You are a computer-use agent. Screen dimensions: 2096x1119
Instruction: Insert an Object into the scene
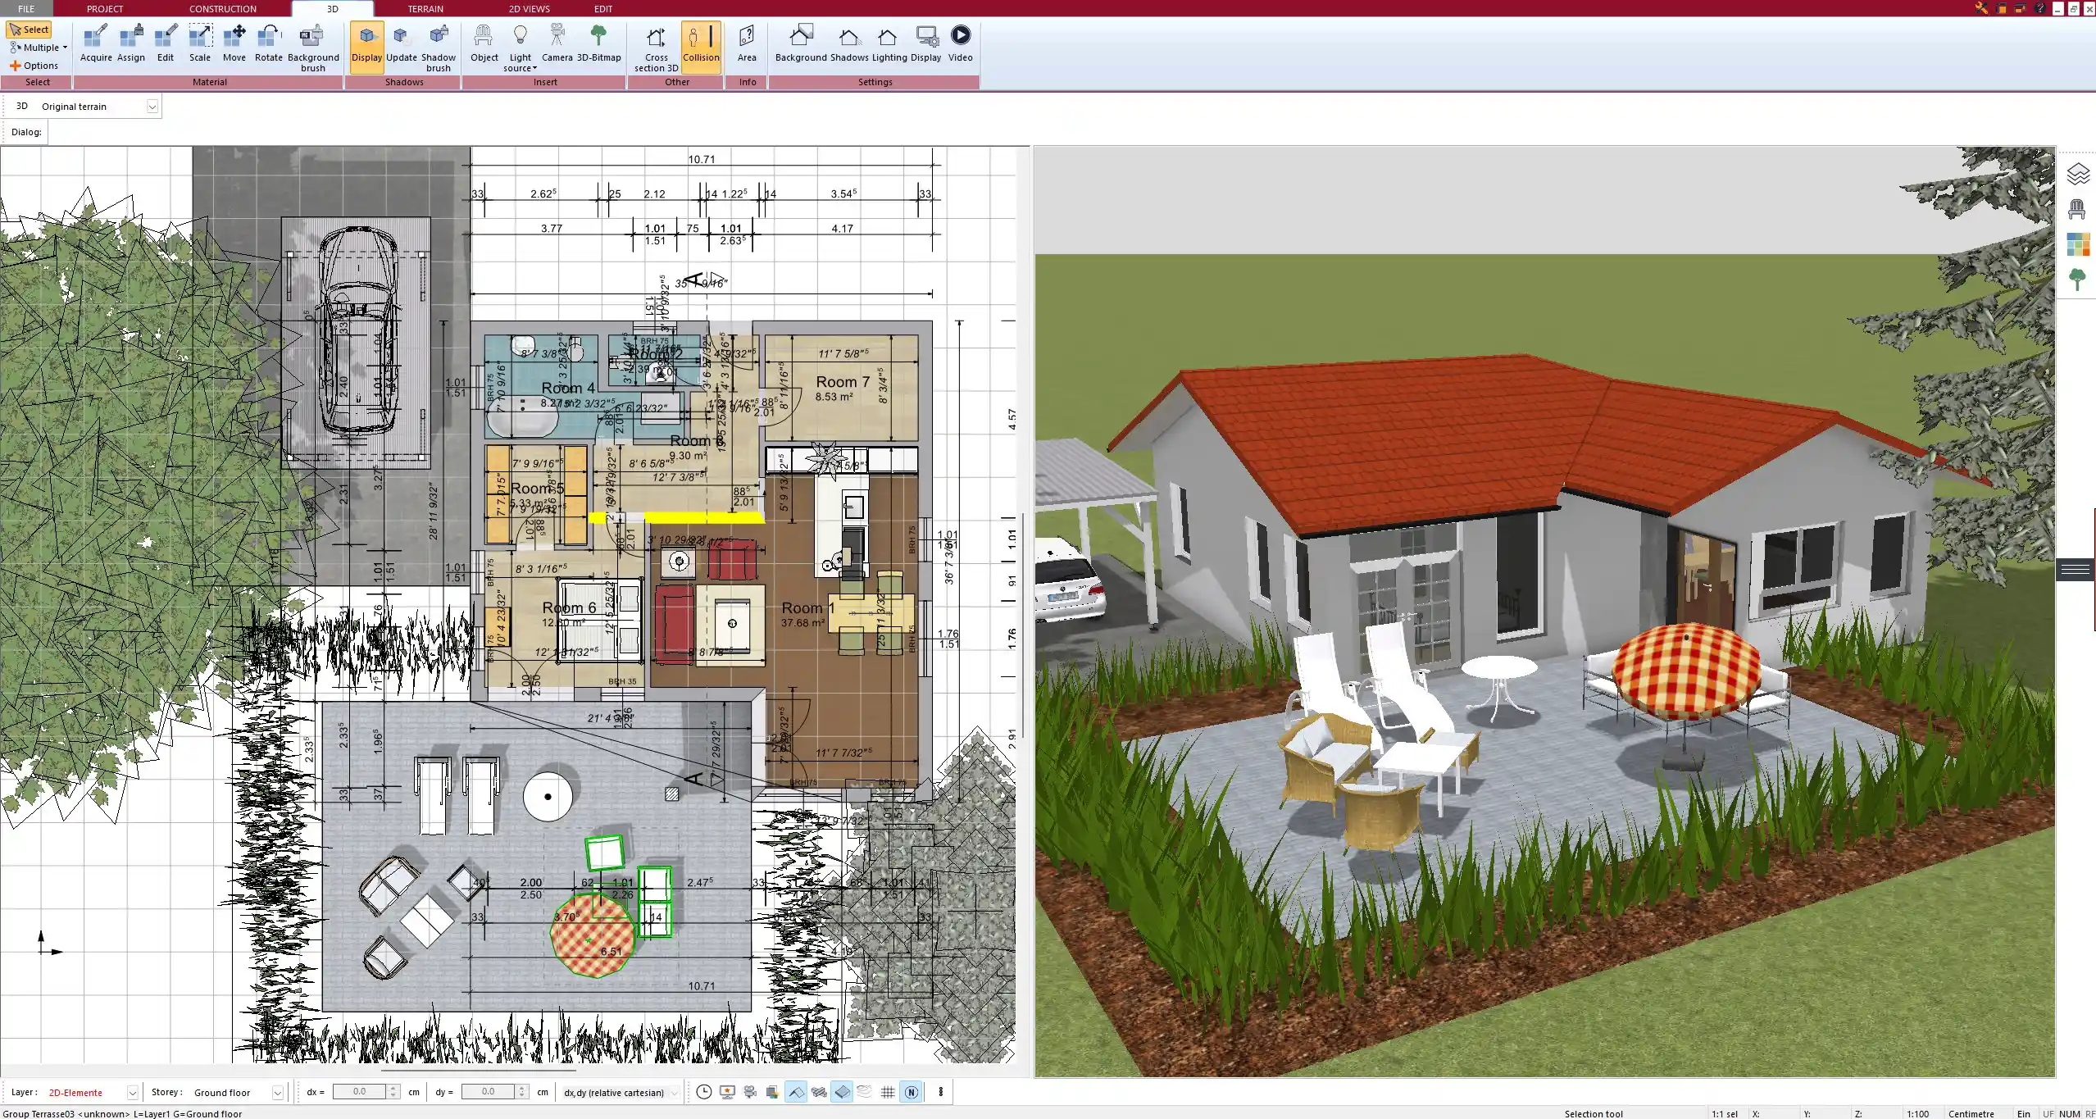point(484,43)
